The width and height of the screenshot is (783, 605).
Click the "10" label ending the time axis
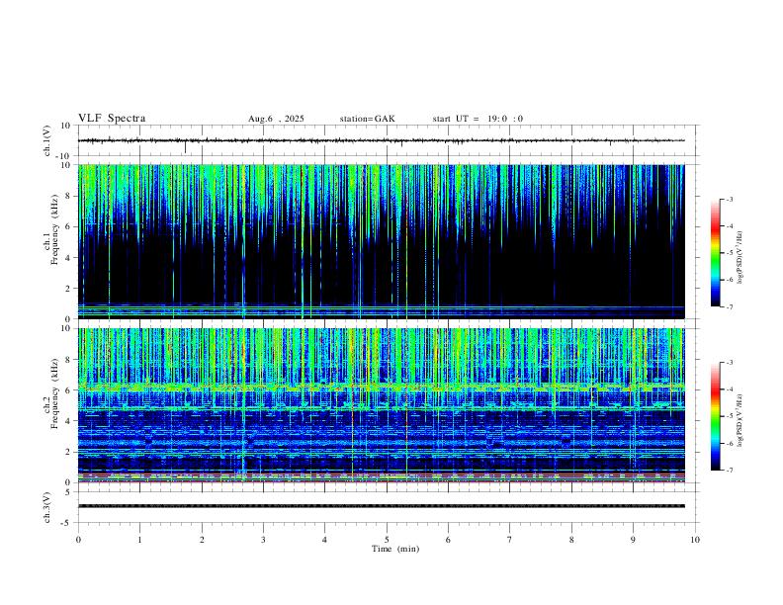click(695, 540)
